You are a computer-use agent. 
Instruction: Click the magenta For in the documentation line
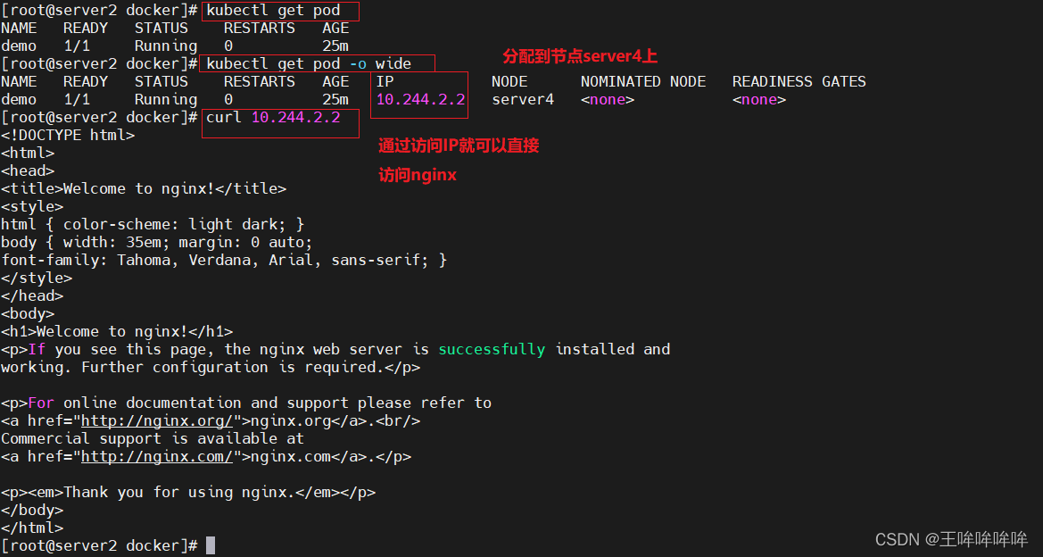41,403
